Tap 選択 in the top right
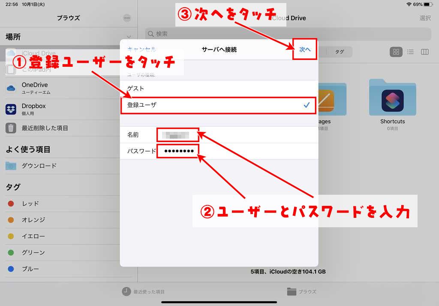 [425, 18]
